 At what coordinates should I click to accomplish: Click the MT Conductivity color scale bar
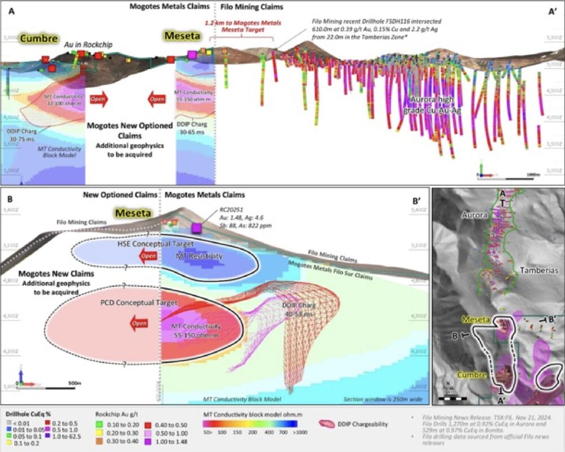coord(250,424)
